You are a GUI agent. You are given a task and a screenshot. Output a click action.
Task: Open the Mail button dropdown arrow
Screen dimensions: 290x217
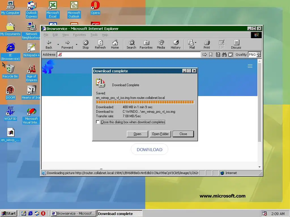(195, 42)
